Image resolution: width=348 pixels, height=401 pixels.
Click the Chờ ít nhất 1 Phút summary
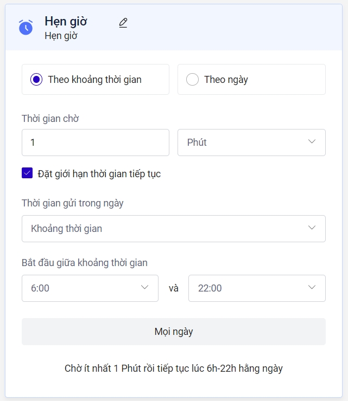coord(174,368)
